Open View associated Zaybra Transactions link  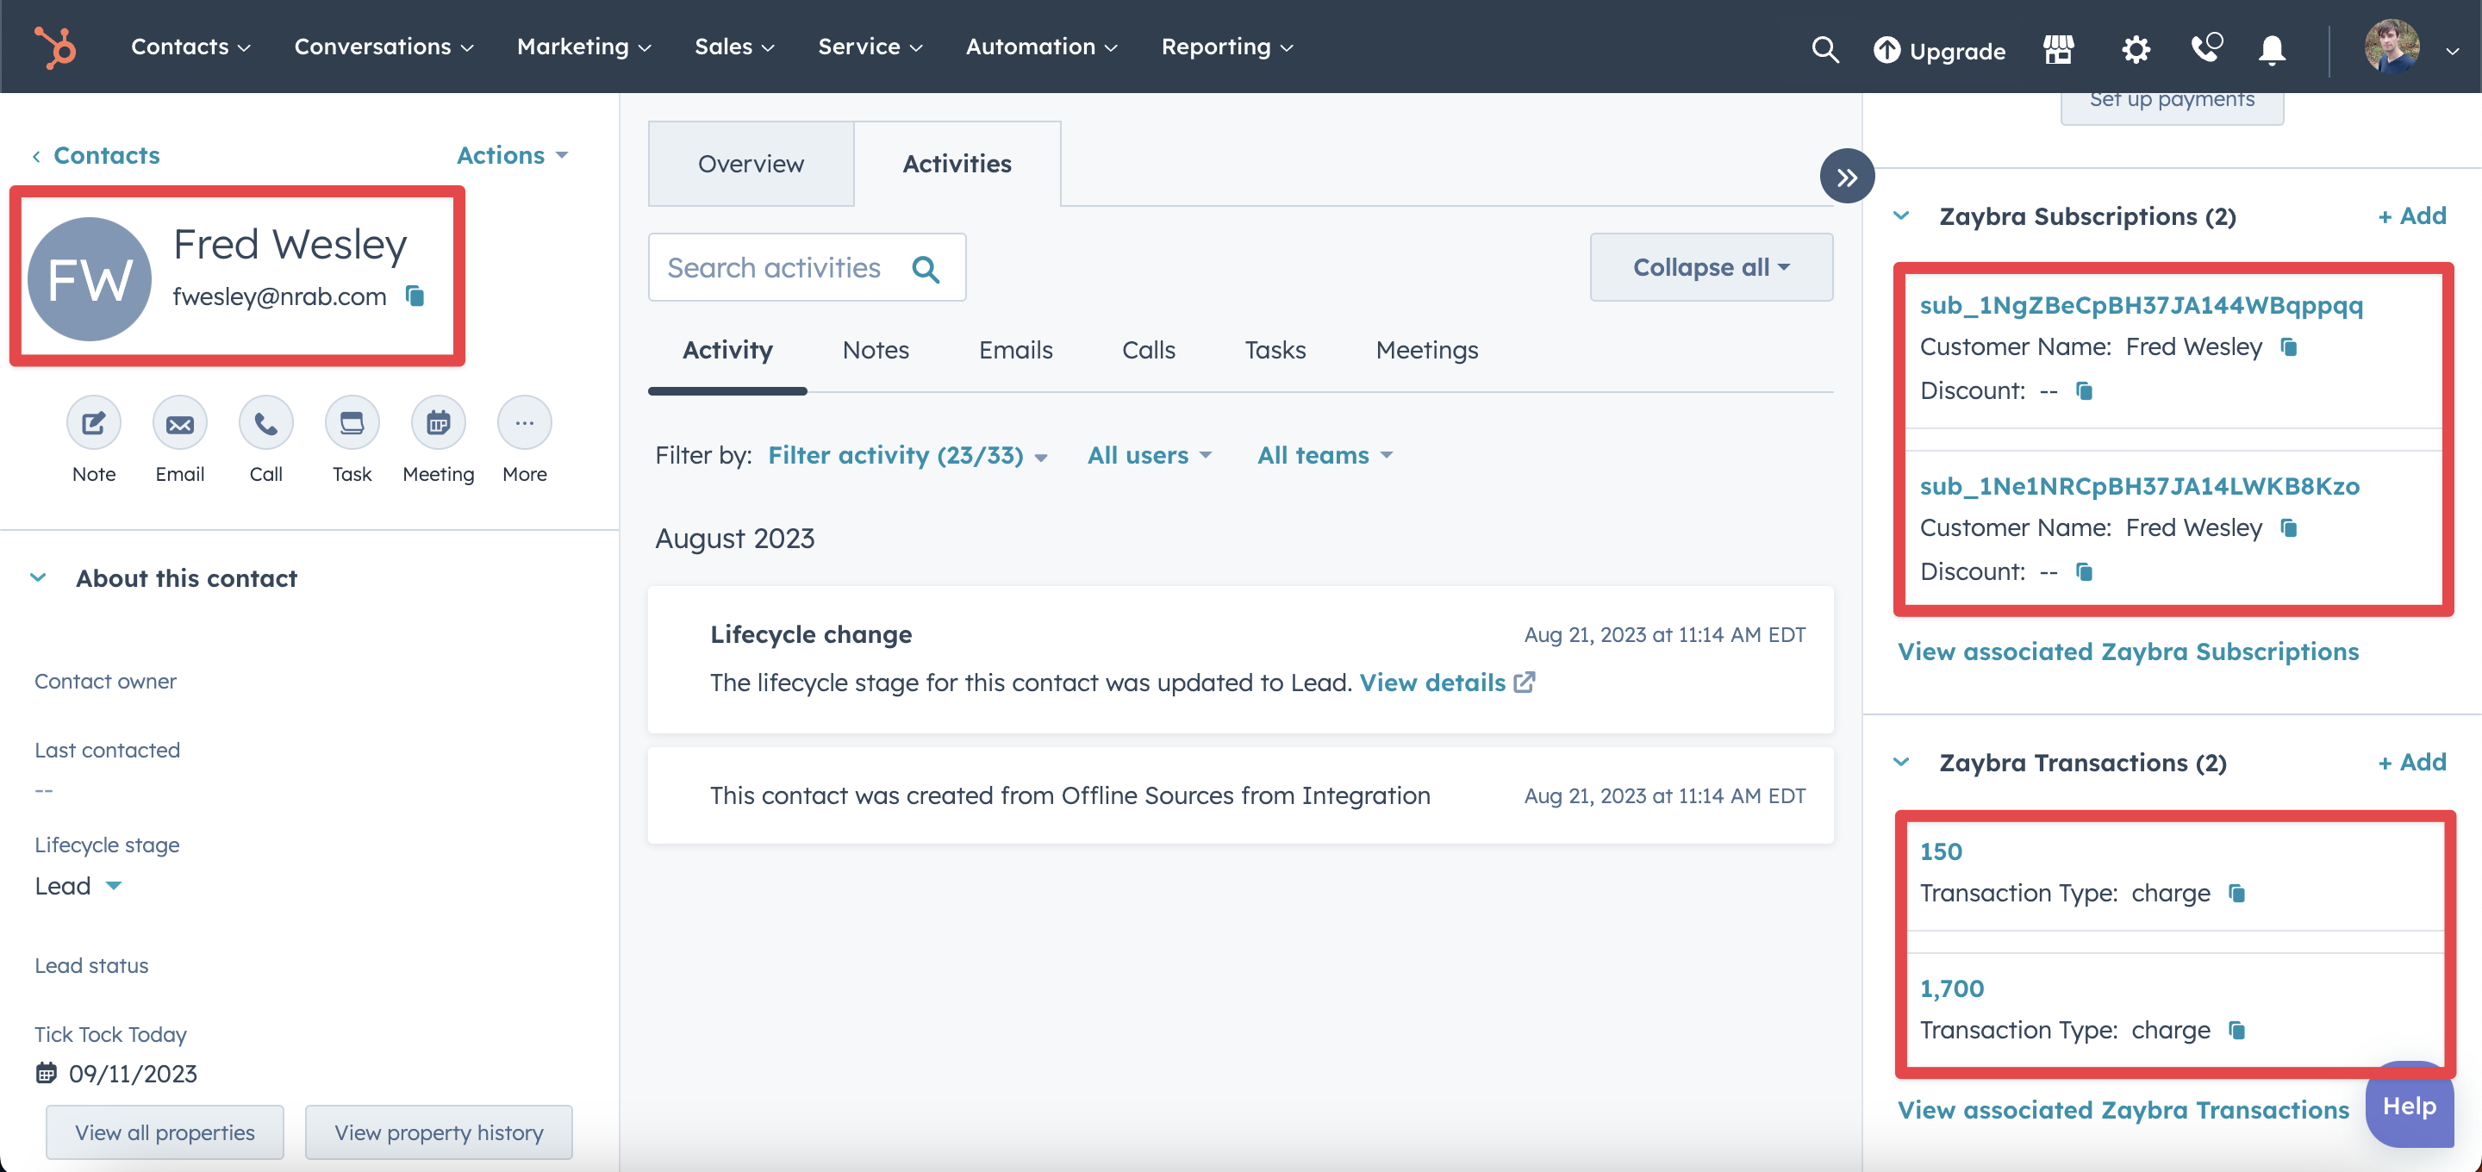click(x=2123, y=1110)
